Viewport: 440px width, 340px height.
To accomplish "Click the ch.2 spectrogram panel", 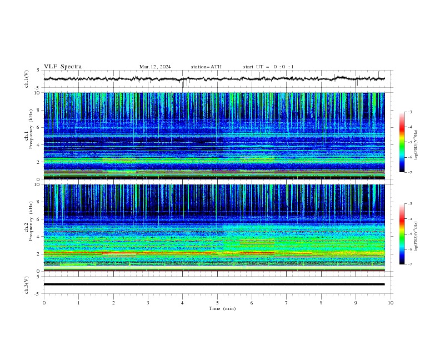I will coord(214,228).
